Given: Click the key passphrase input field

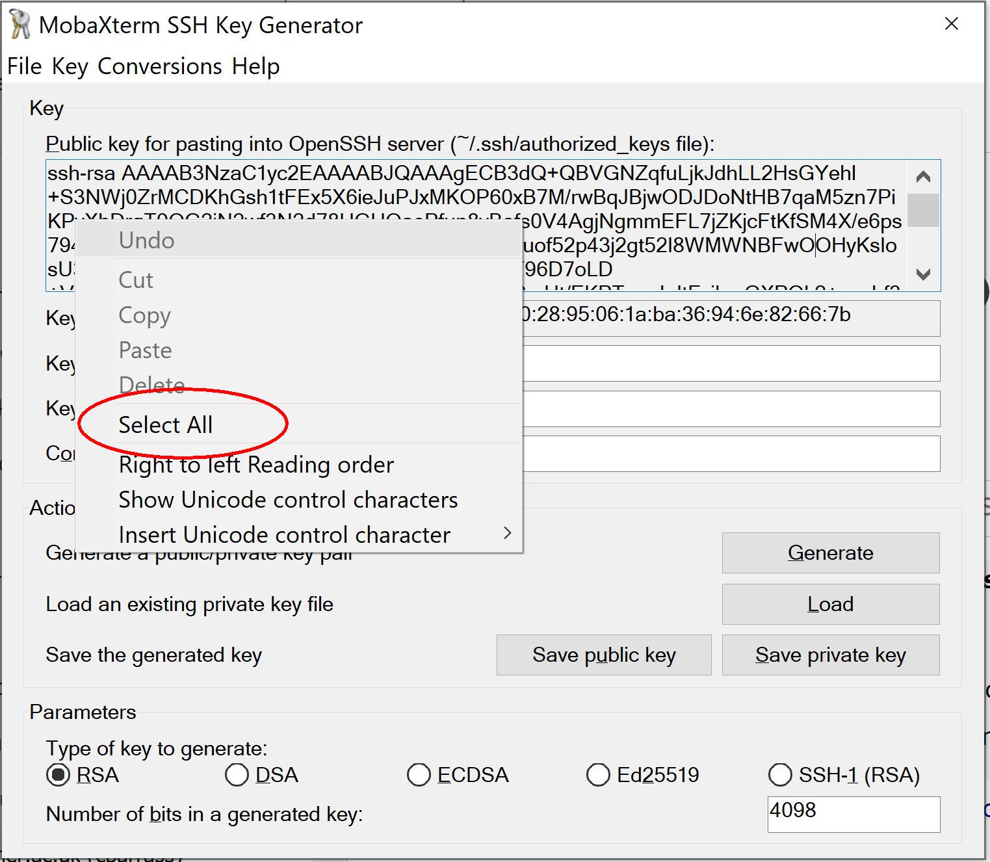Looking at the screenshot, I should pos(731,408).
